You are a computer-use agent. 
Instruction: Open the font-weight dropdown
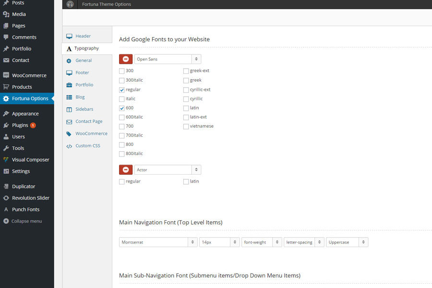point(262,242)
